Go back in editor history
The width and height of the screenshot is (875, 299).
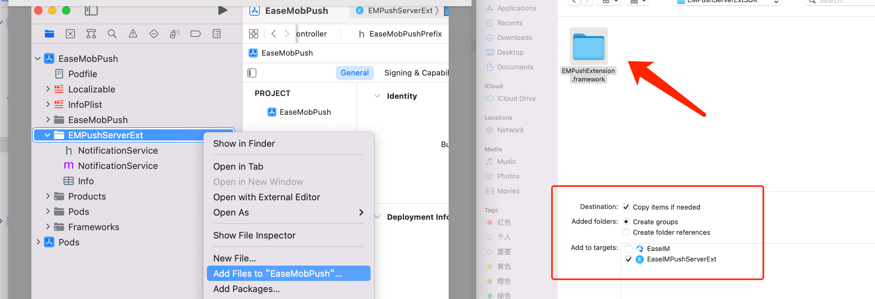tap(274, 34)
